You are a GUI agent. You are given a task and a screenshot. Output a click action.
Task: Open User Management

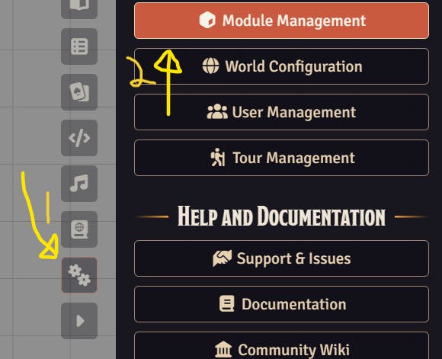pos(282,112)
